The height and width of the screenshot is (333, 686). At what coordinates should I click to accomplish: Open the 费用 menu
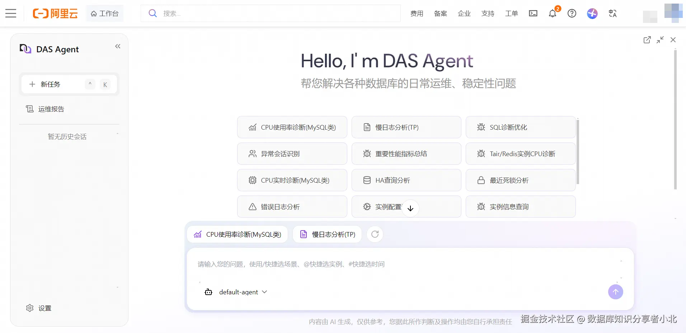[x=417, y=14]
